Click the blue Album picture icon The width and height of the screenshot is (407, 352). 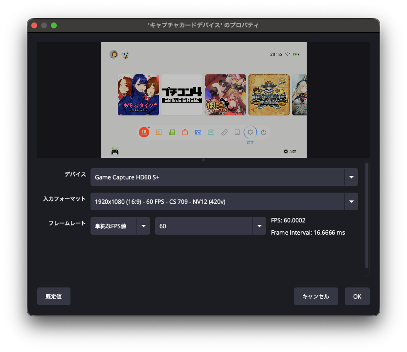198,132
